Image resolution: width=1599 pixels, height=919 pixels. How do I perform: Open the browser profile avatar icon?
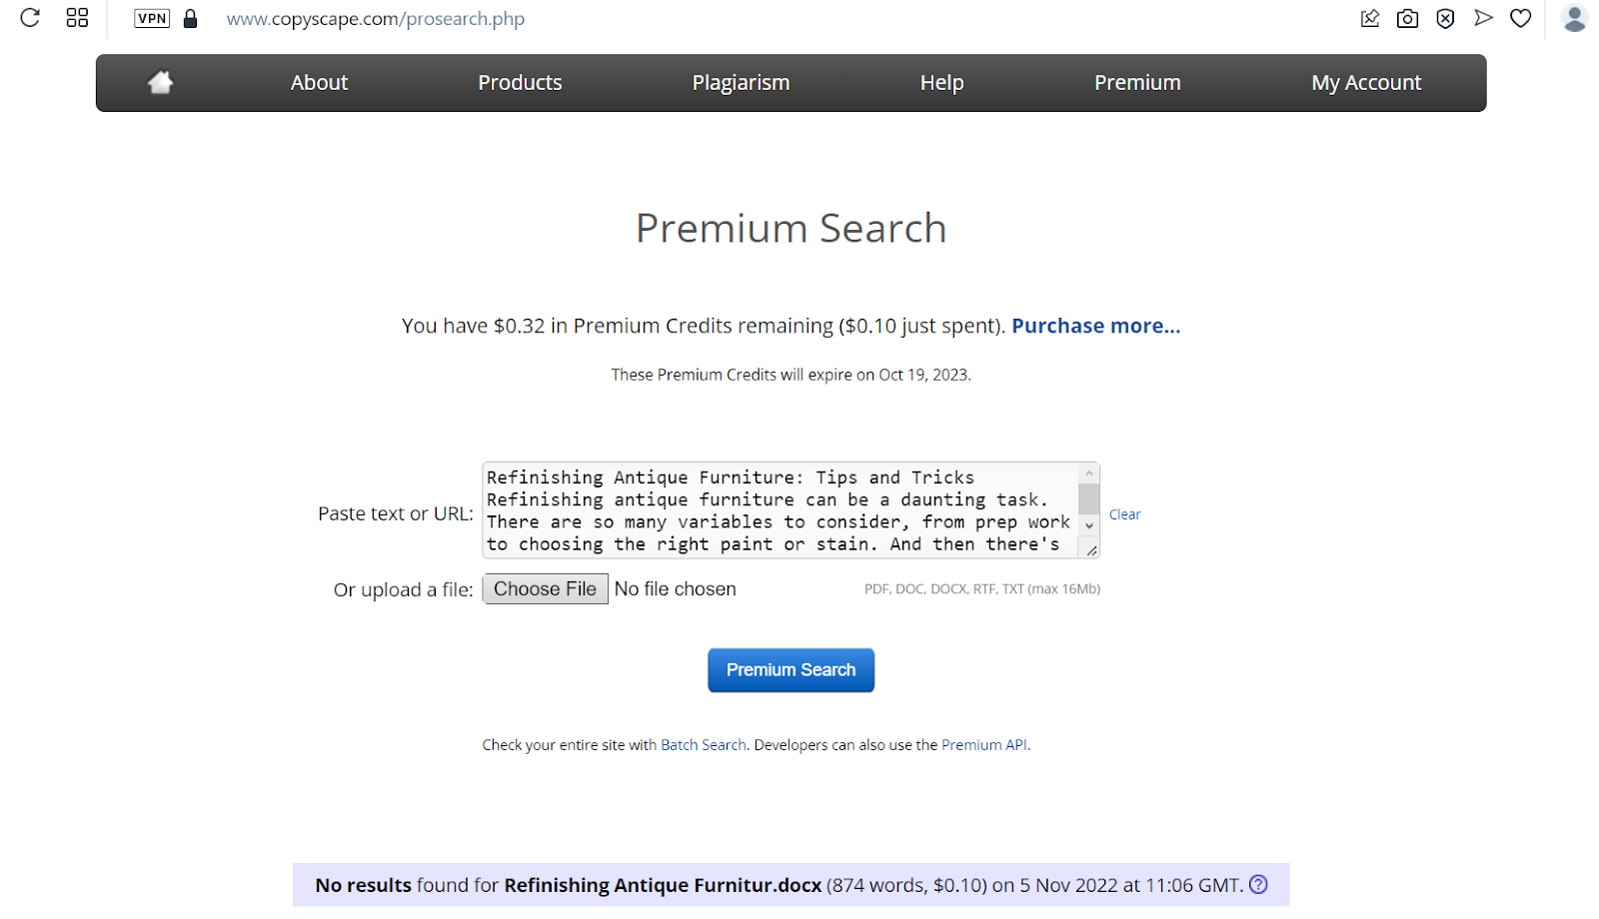[1575, 18]
